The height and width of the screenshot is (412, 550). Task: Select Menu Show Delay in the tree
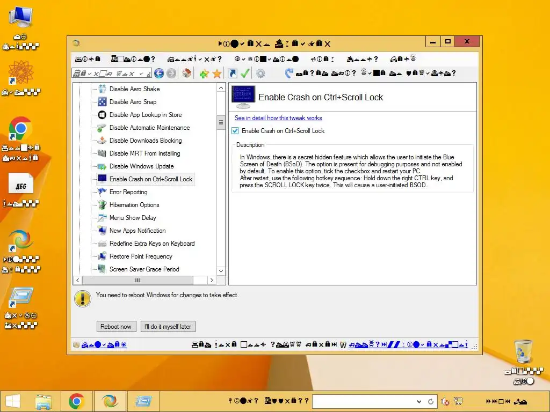pyautogui.click(x=133, y=218)
